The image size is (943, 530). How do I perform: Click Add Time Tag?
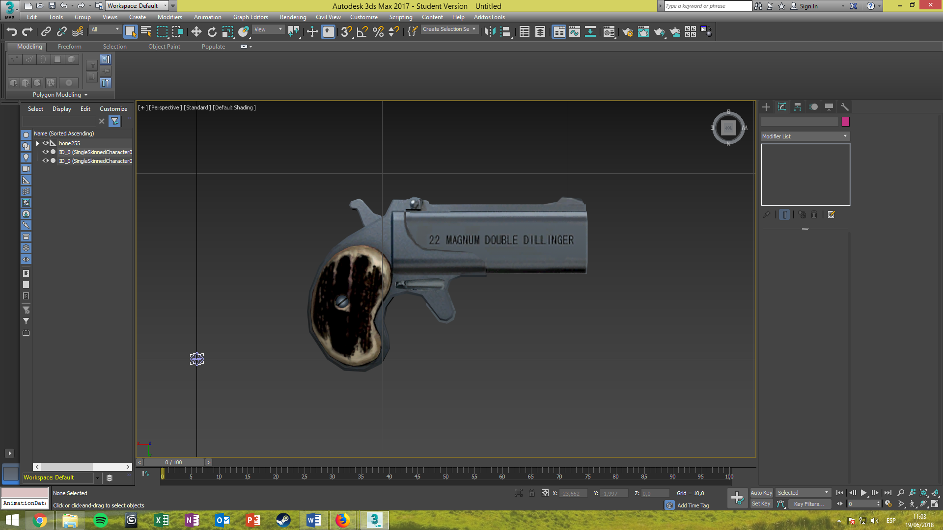(693, 505)
